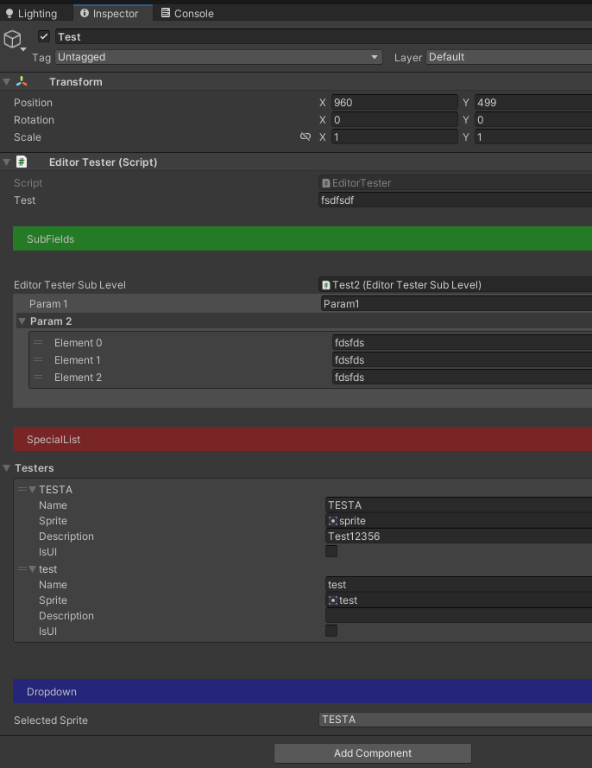The height and width of the screenshot is (768, 592).
Task: Enable IsUI checkbox under TESTA
Action: pyautogui.click(x=331, y=551)
